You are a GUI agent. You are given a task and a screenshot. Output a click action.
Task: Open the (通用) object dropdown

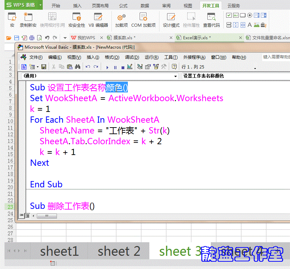pos(101,76)
